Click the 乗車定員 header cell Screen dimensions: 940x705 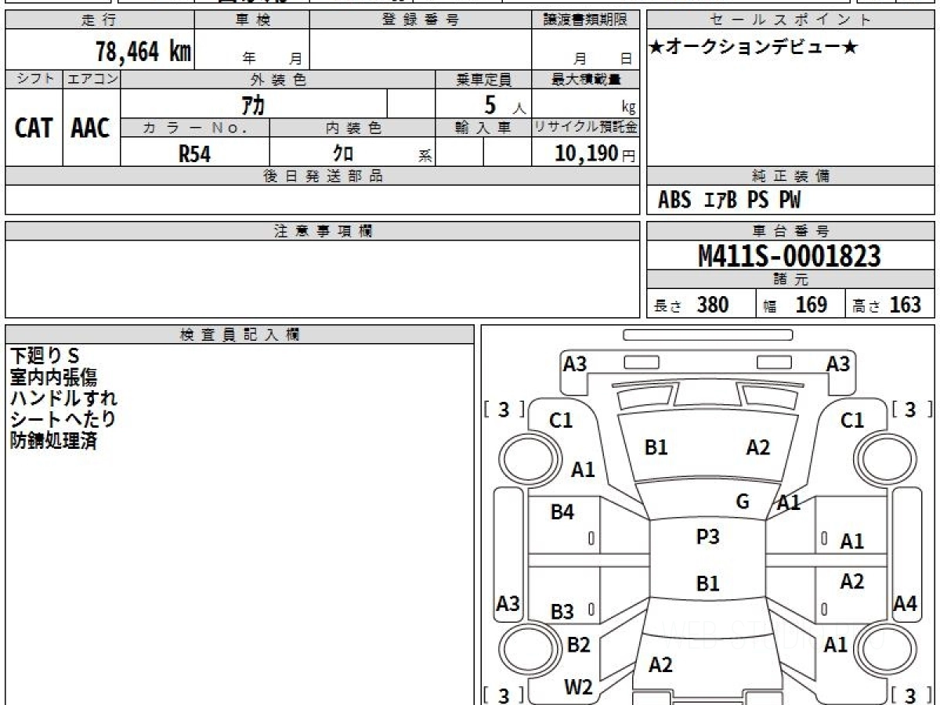(483, 79)
